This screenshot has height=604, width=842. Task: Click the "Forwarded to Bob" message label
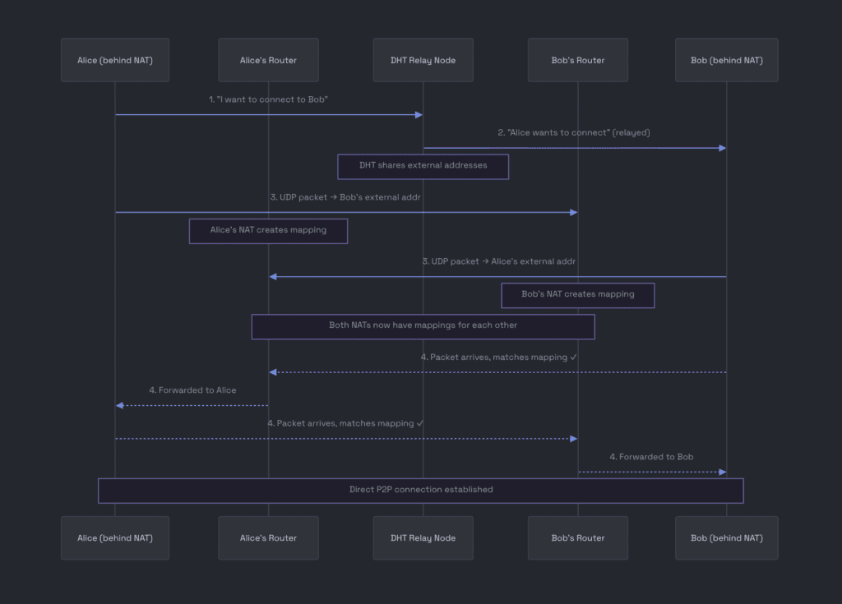[x=651, y=457]
